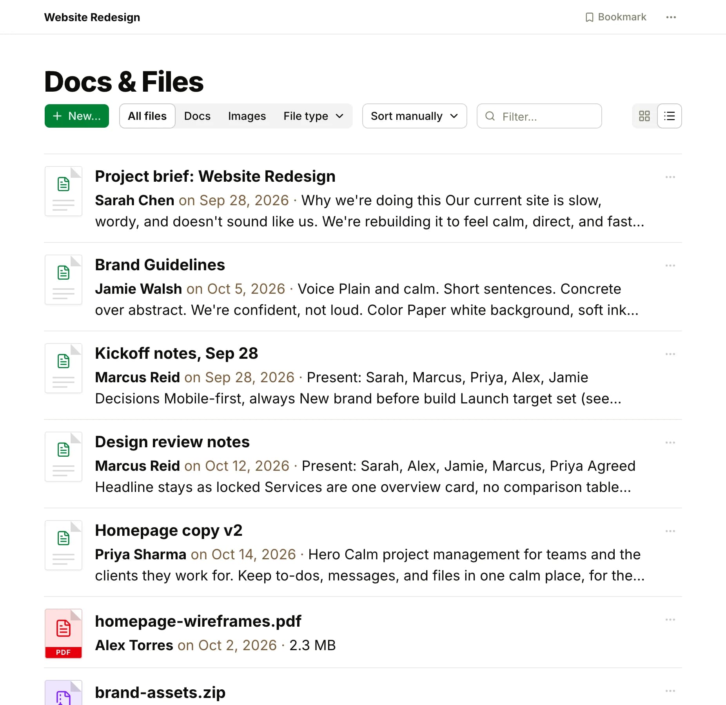Select the Docs tab
This screenshot has height=705, width=726.
click(197, 116)
